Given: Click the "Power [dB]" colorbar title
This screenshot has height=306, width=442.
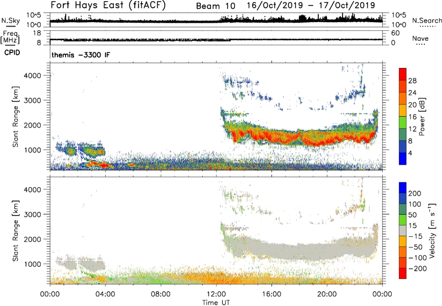Looking at the screenshot, I should coord(422,117).
